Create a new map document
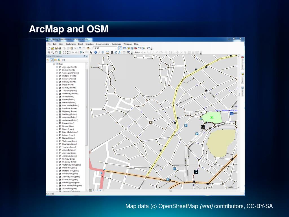Viewport: 289px width, 217px height. tap(49, 48)
